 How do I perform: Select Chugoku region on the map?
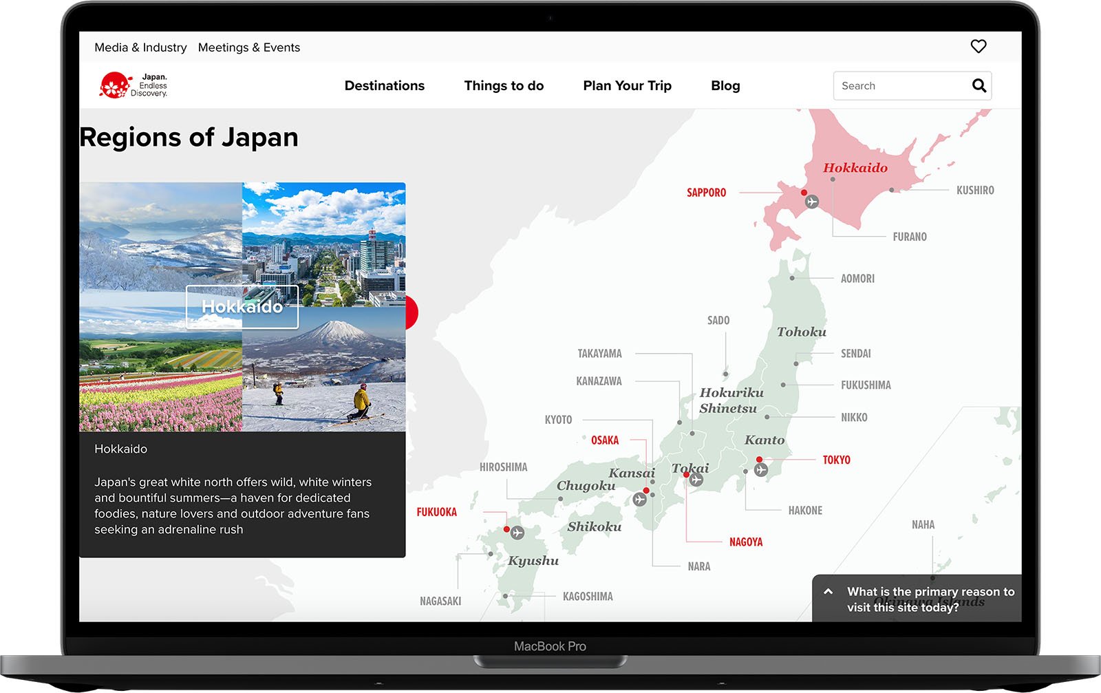[x=586, y=486]
